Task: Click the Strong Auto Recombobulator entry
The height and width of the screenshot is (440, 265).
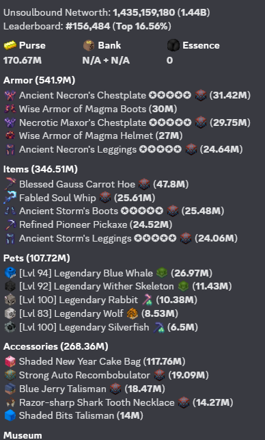Action: pyautogui.click(x=107, y=375)
